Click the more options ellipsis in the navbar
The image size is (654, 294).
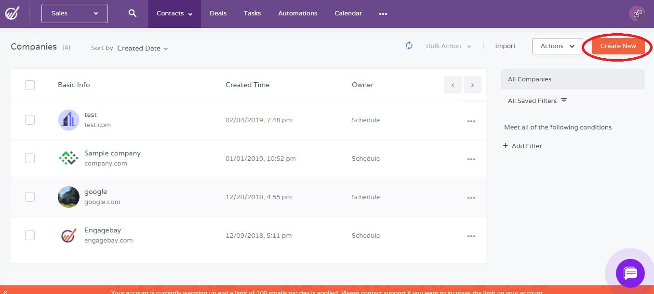pyautogui.click(x=383, y=14)
